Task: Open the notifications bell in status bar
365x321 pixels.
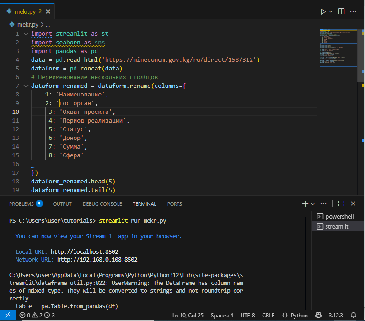Action: [353, 316]
